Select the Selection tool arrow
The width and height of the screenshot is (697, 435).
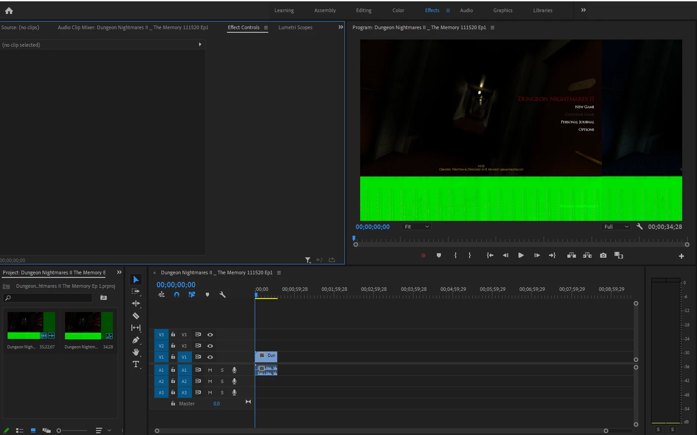(136, 280)
